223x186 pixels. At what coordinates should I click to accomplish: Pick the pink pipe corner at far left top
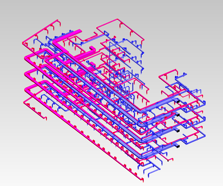tap(24, 43)
